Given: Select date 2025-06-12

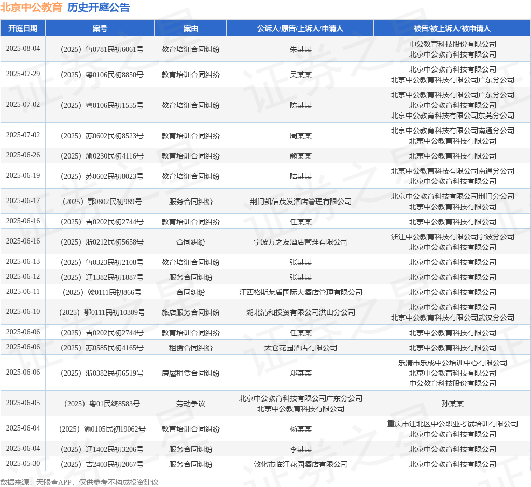Looking at the screenshot, I should click(x=23, y=276).
